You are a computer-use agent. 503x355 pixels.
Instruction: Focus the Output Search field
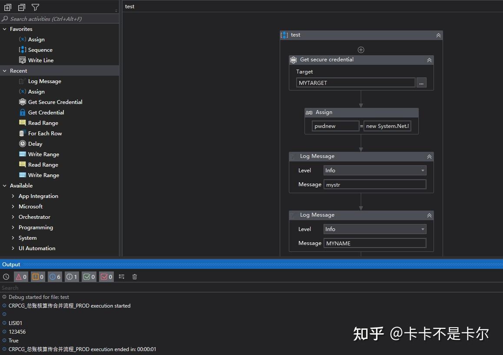coord(251,288)
